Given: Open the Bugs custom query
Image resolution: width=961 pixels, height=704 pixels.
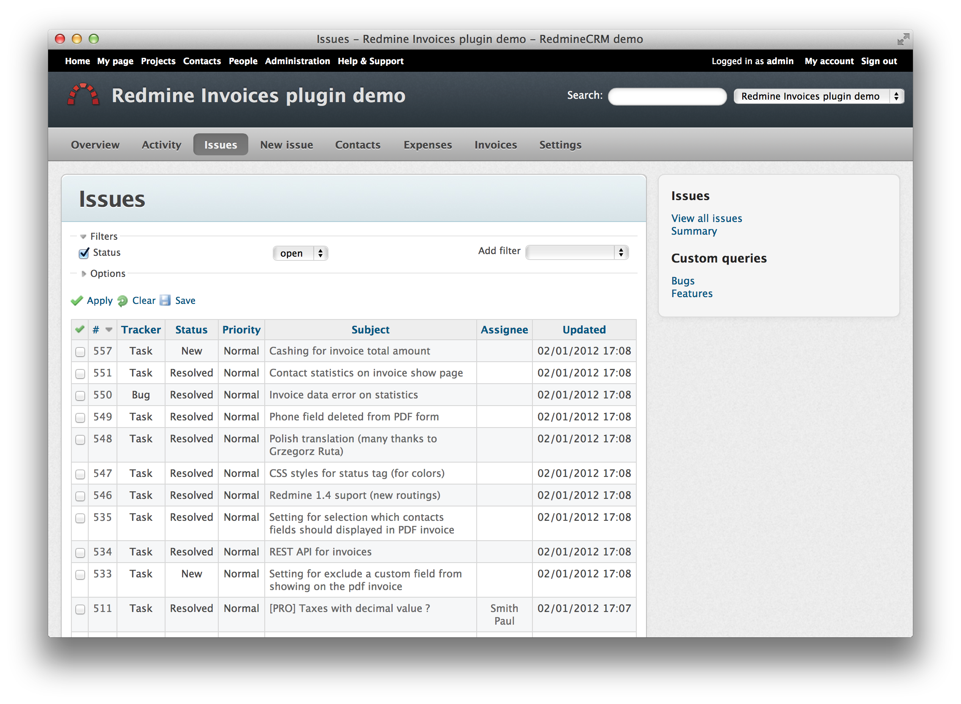Looking at the screenshot, I should pos(682,280).
